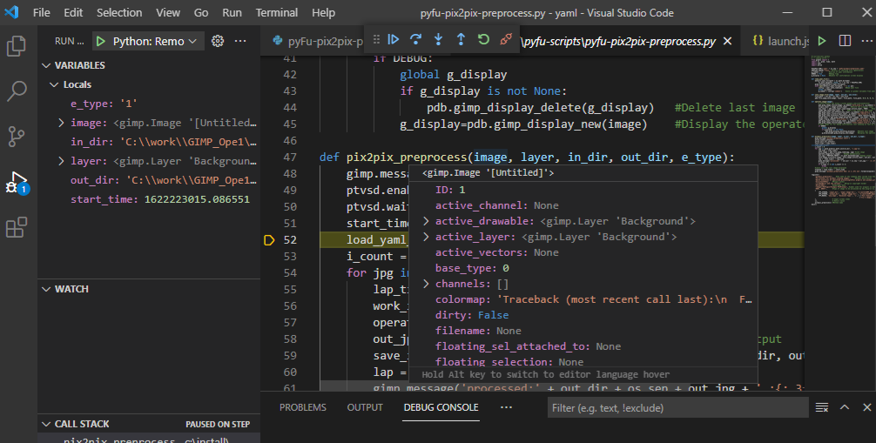Image resolution: width=876 pixels, height=443 pixels.
Task: Open the Go menu
Action: [x=201, y=12]
